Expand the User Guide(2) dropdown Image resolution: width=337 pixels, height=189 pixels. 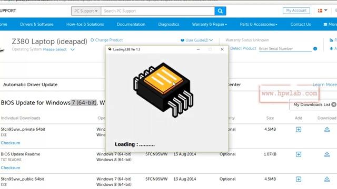196,40
